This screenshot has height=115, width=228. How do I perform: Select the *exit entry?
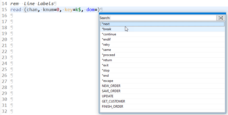point(105,65)
